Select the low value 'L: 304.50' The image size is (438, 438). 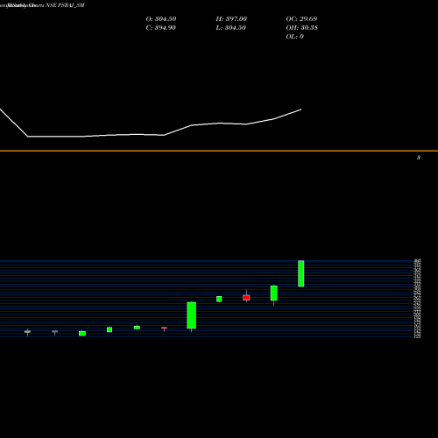click(x=230, y=28)
